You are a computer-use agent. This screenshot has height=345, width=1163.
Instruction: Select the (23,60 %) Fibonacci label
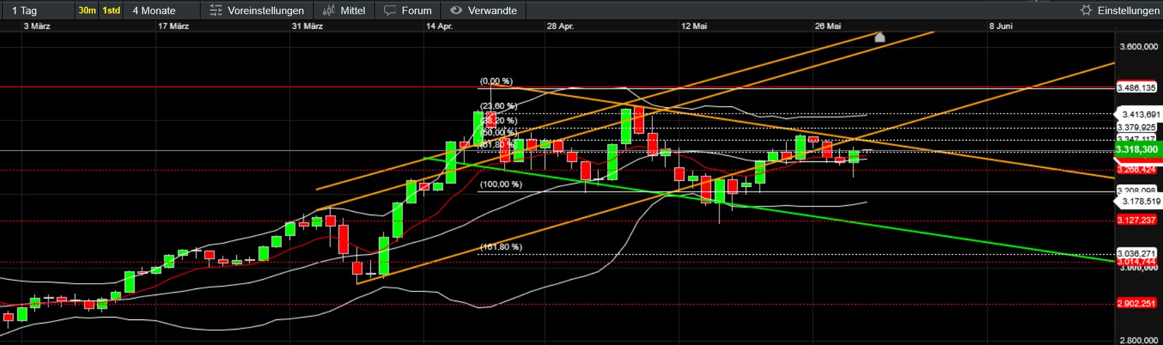tap(499, 106)
